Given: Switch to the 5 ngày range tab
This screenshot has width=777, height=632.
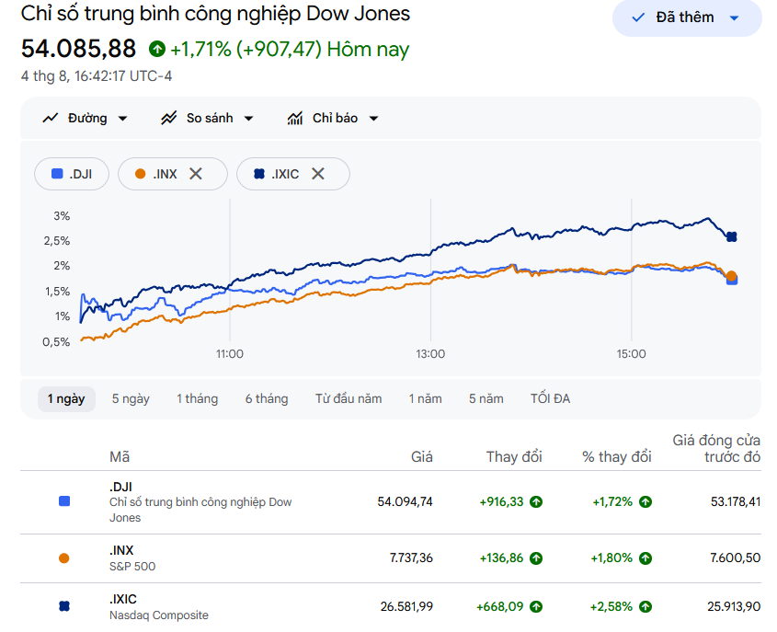Looking at the screenshot, I should pos(131,399).
